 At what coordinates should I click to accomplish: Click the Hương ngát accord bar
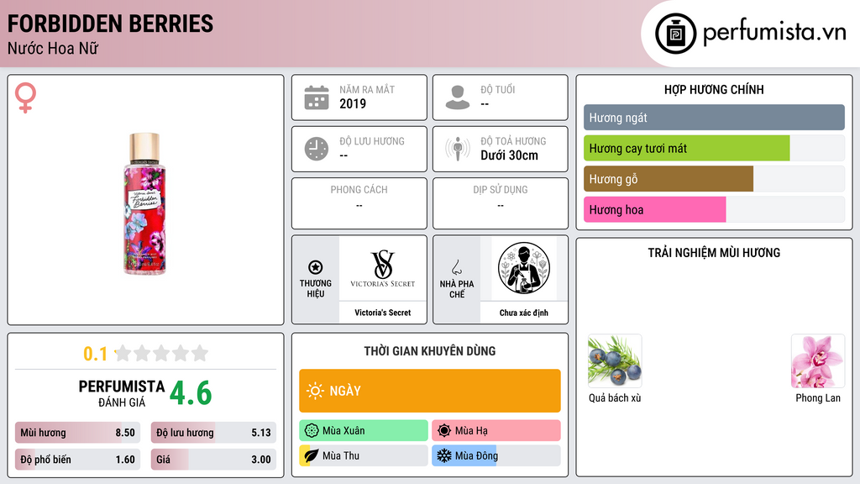point(714,118)
